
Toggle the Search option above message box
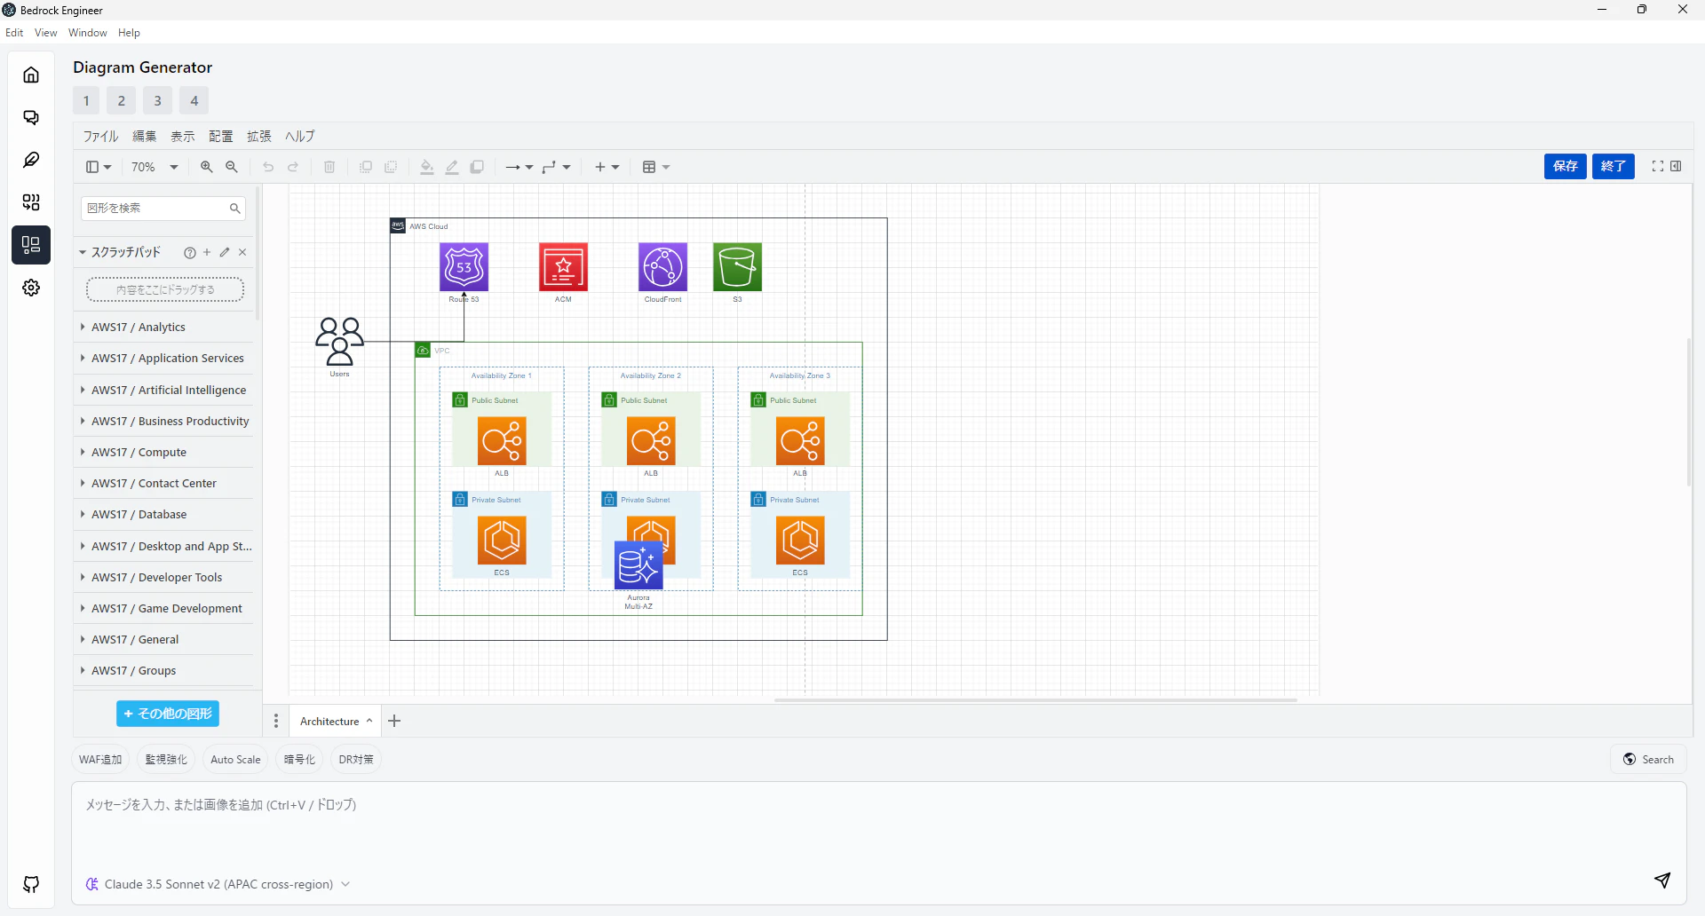tap(1648, 760)
